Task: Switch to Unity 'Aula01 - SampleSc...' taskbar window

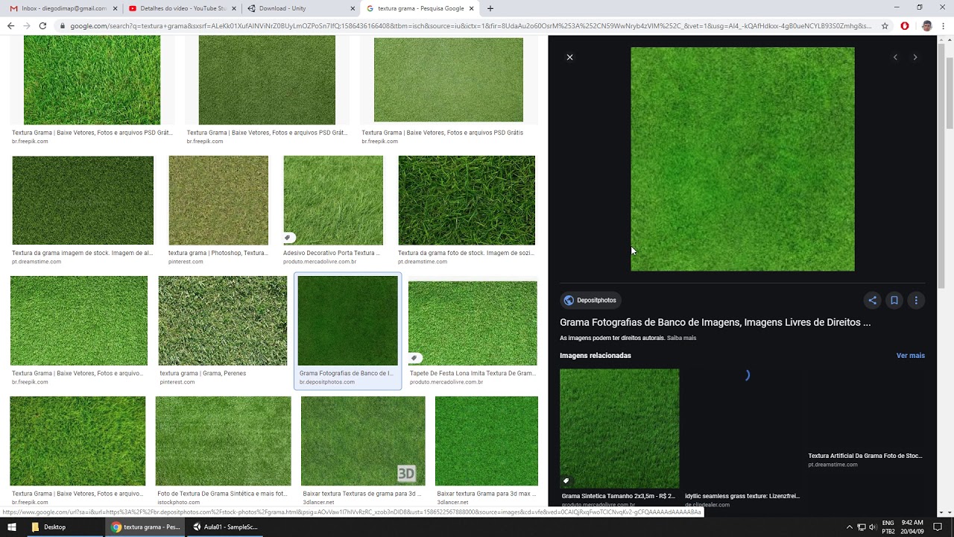Action: (x=224, y=527)
